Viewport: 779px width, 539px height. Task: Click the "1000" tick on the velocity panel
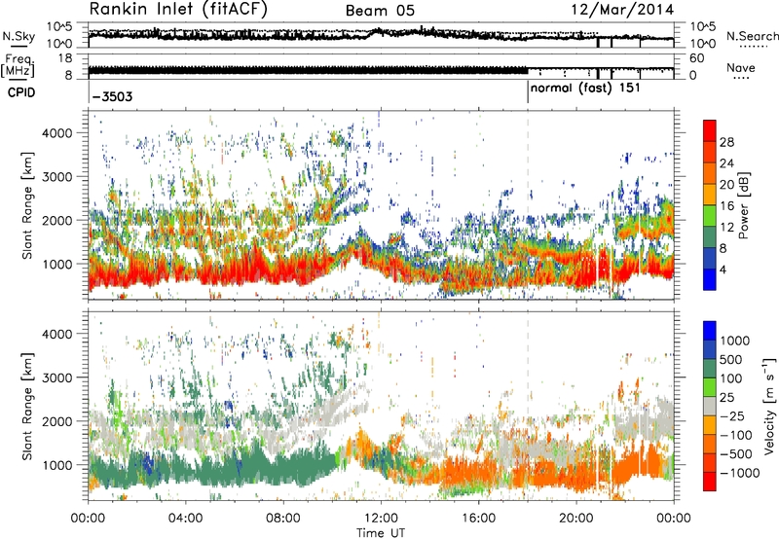56,465
